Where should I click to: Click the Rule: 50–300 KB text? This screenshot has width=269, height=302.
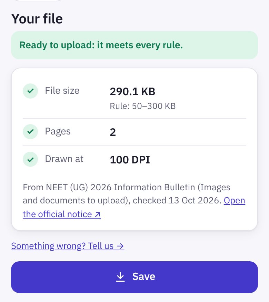[x=142, y=106]
